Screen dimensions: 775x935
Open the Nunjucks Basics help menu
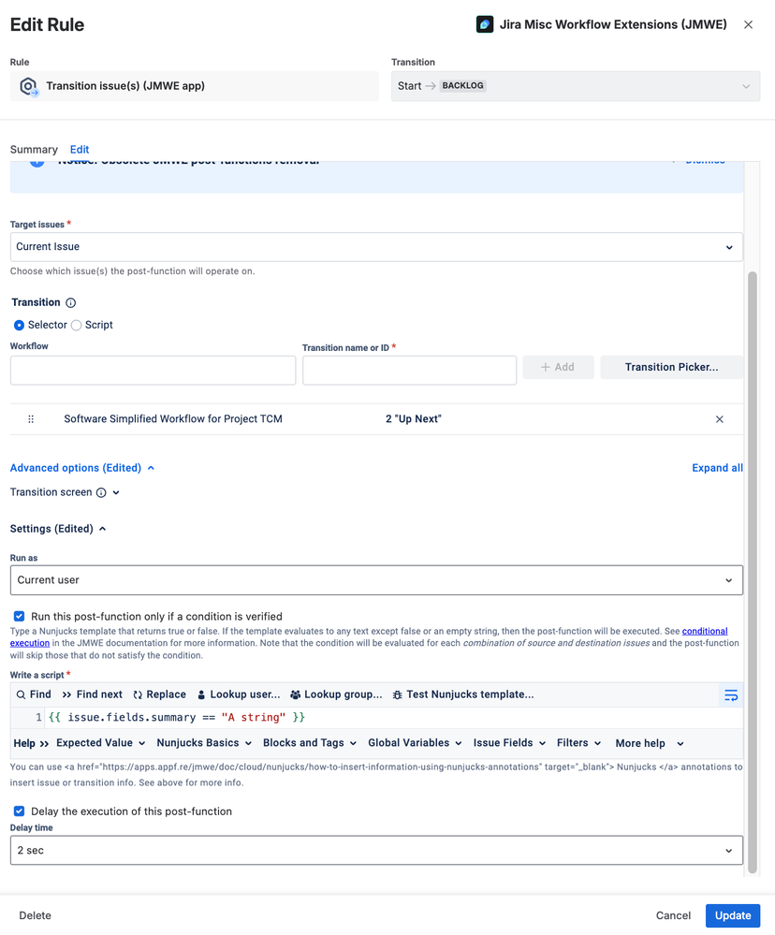[x=204, y=743]
